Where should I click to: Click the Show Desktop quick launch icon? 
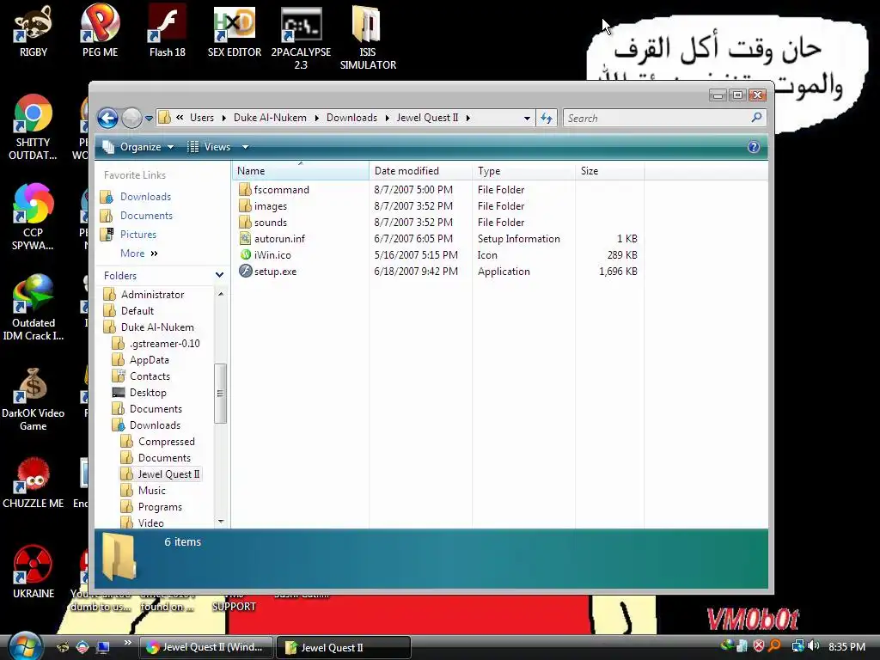[102, 647]
